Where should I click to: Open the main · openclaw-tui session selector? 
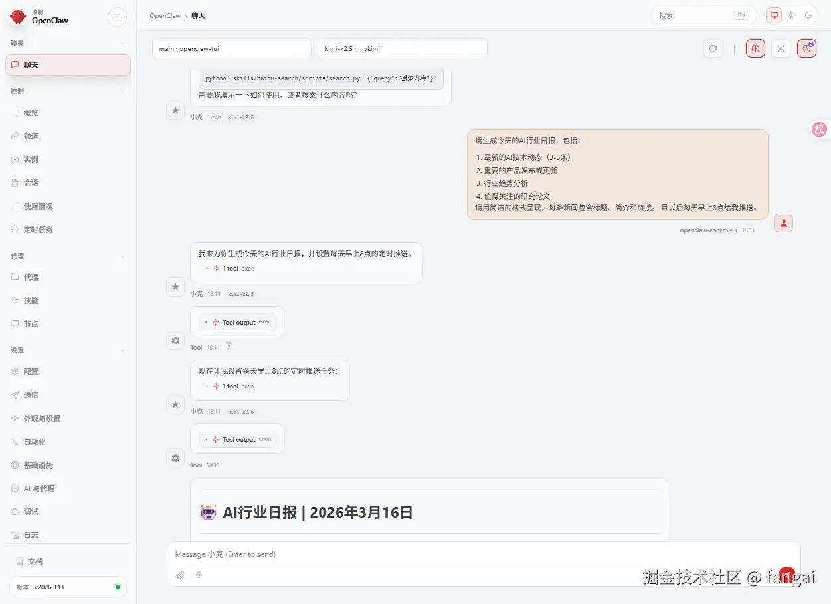pyautogui.click(x=231, y=48)
